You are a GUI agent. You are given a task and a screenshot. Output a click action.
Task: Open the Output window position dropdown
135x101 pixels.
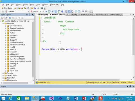127,86
